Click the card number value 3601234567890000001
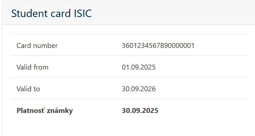The image size is (255, 136). click(158, 45)
